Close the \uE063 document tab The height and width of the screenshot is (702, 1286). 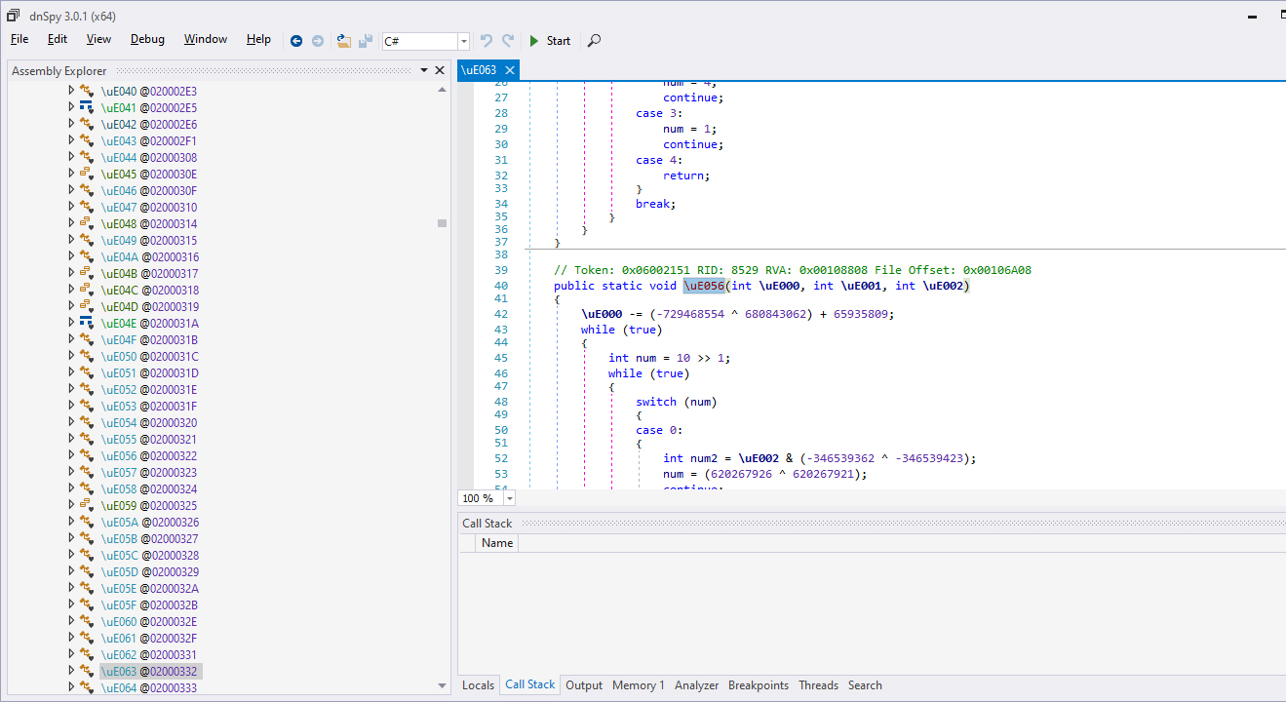508,70
